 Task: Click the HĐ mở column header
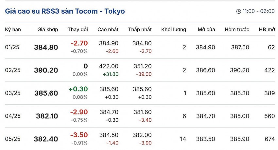point(267,29)
